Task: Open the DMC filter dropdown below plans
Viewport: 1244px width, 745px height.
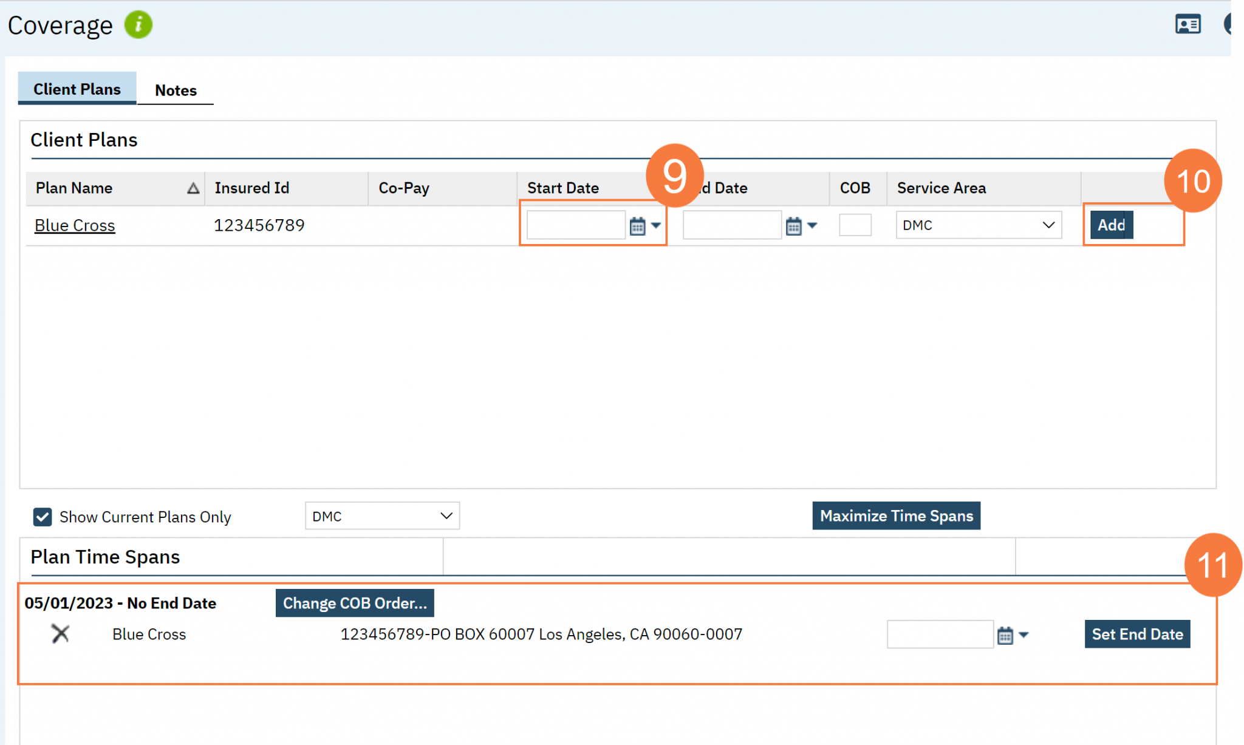Action: [381, 516]
